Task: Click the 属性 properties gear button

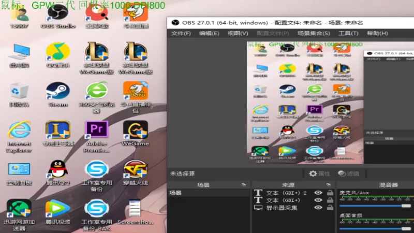Action: coord(320,173)
